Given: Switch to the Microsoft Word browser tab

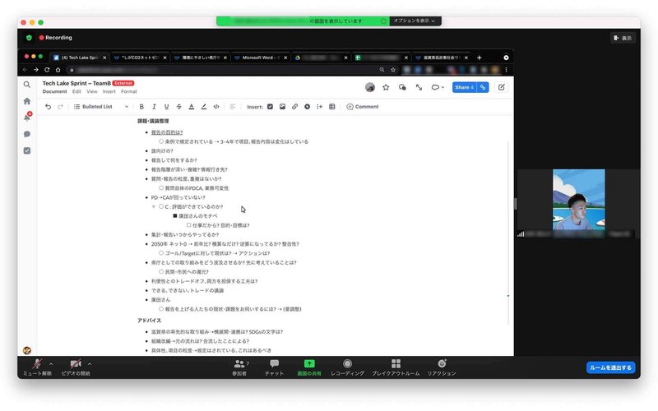Looking at the screenshot, I should [x=260, y=58].
